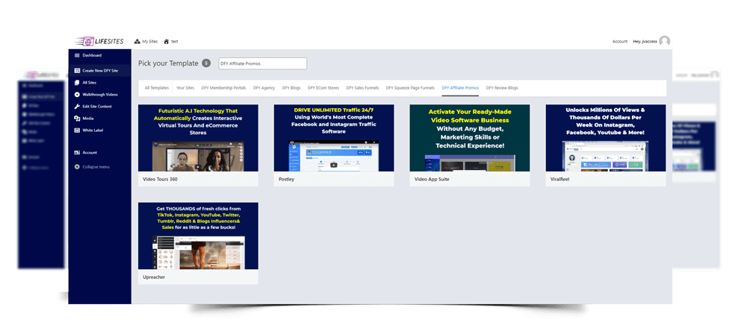Screen dimensions: 747x334
Task: Select the DFY Membership Portals tab
Action: pos(223,88)
